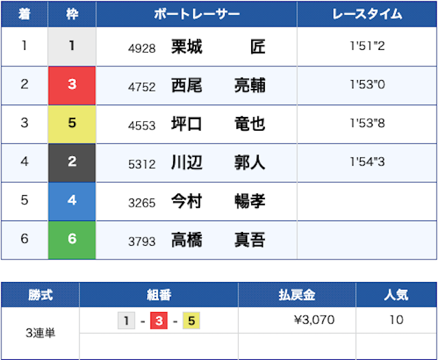This screenshot has width=438, height=360.
Task: Open racer 今村 暢孝 profile
Action: [218, 201]
